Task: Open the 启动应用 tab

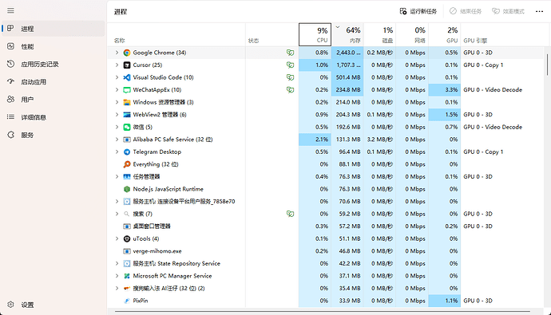Action: 54,81
